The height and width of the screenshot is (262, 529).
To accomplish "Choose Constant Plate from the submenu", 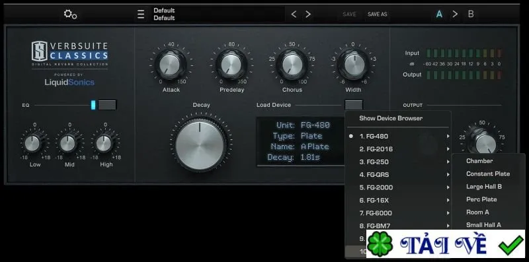I will [488, 174].
